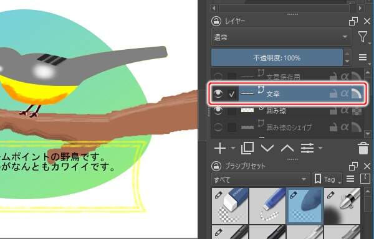Show the 文章保存用 layer
The width and height of the screenshot is (374, 239).
218,77
